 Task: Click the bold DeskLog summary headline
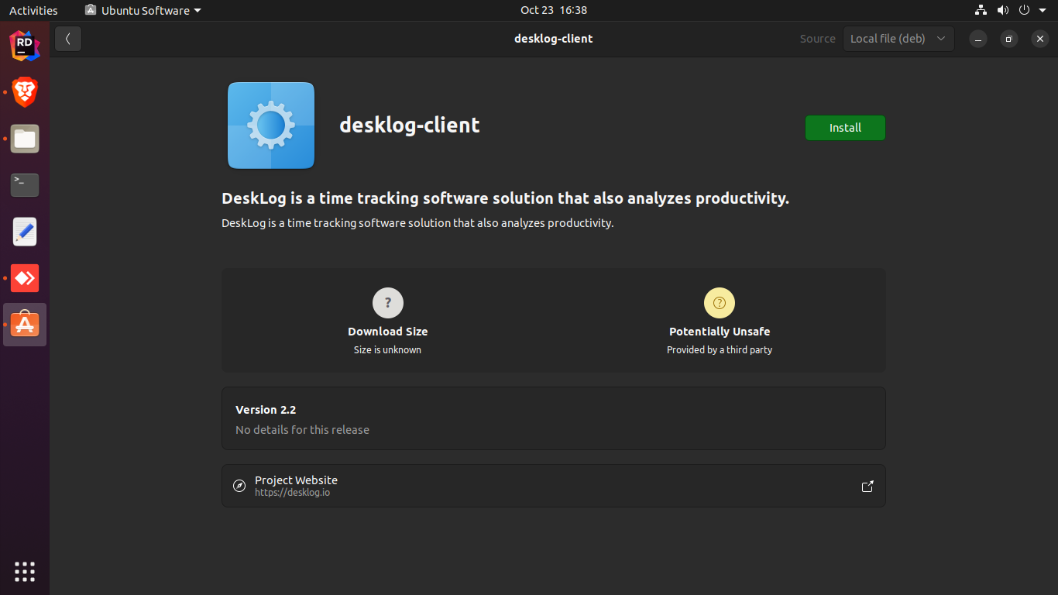tap(506, 198)
